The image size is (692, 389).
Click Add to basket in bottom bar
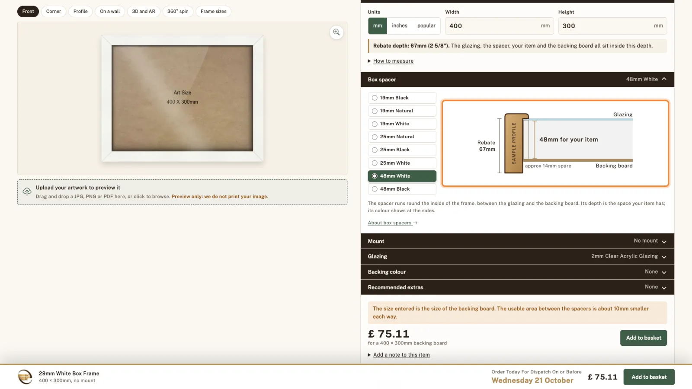coord(649,377)
